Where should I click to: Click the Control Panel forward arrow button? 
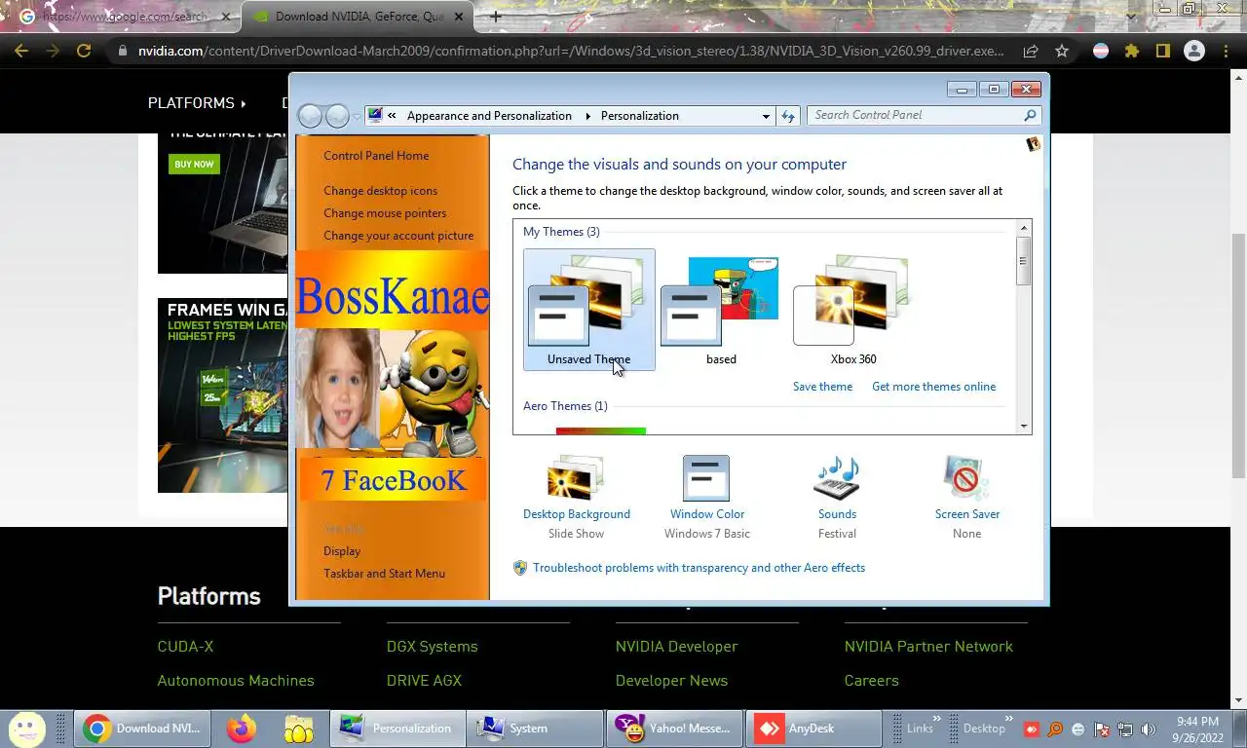tap(337, 116)
